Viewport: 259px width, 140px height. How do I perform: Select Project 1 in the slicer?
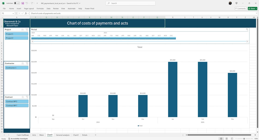(17, 34)
